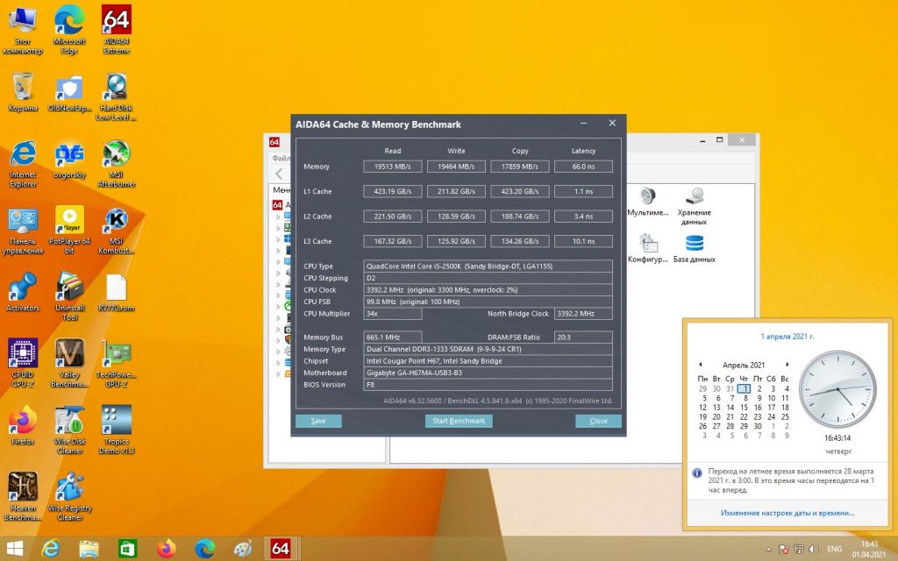Click ENG language indicator in tray
Image resolution: width=898 pixels, height=561 pixels.
point(835,549)
